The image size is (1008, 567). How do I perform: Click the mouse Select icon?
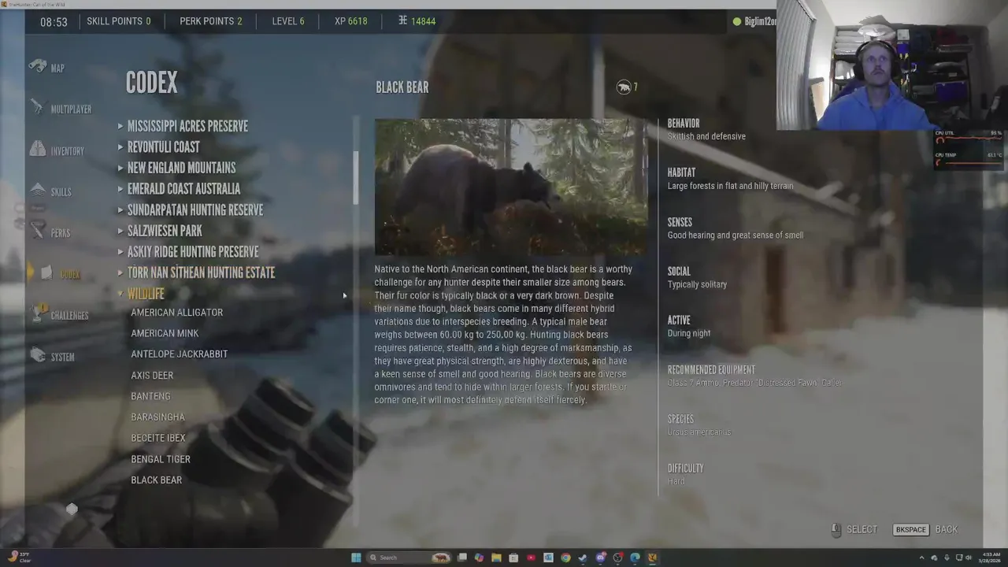pos(836,530)
